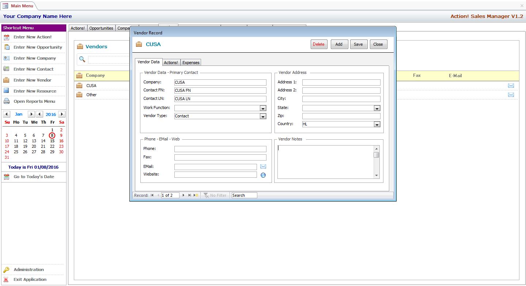
Task: Click the Enter New Action! shortcut
Action: click(x=33, y=37)
